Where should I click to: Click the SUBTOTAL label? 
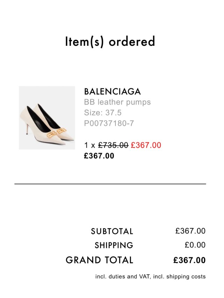pos(112,231)
